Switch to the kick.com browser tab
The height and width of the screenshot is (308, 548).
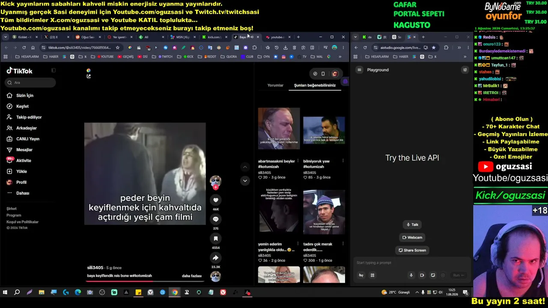(214, 37)
